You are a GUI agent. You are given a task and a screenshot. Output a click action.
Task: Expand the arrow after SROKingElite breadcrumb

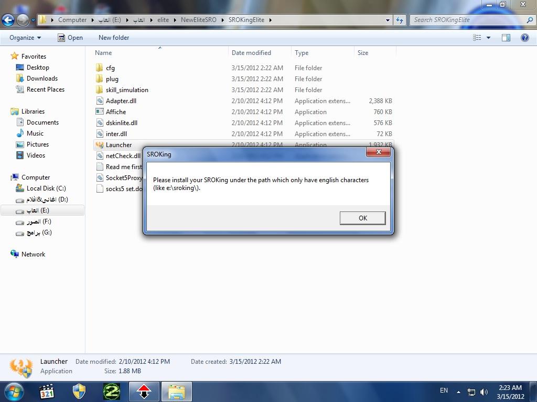click(270, 20)
